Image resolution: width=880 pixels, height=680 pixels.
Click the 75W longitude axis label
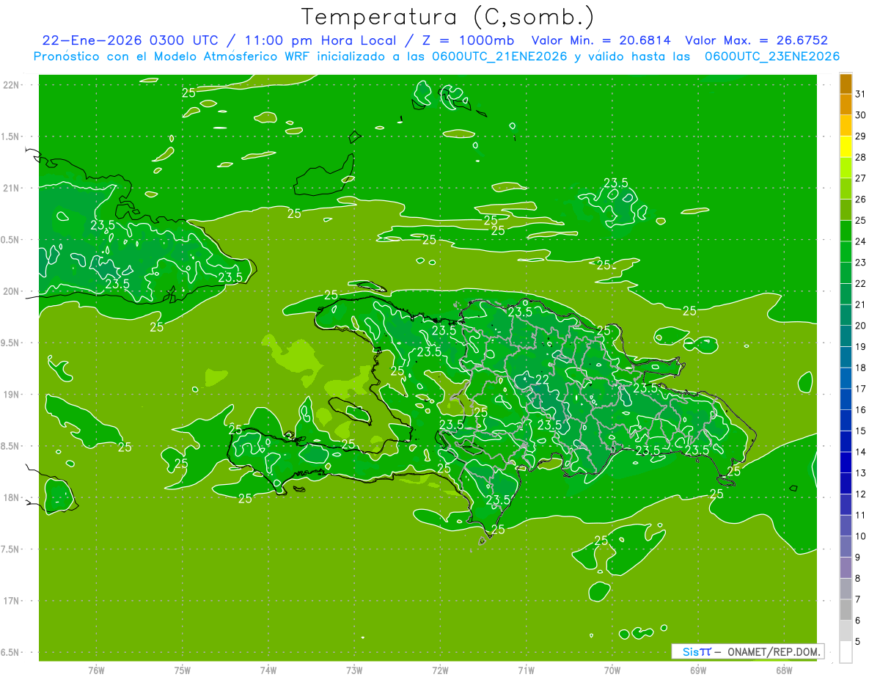(x=182, y=670)
